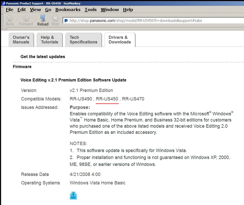The image size is (244, 205).
Task: Switch to Tech Specifications tab
Action: coord(84,40)
